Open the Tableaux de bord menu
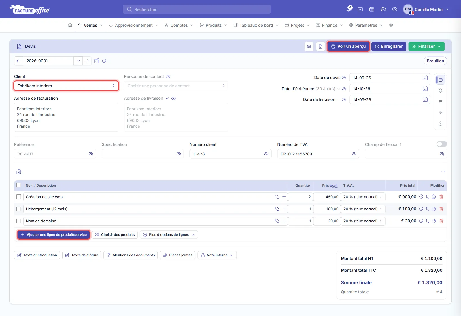 [x=256, y=25]
